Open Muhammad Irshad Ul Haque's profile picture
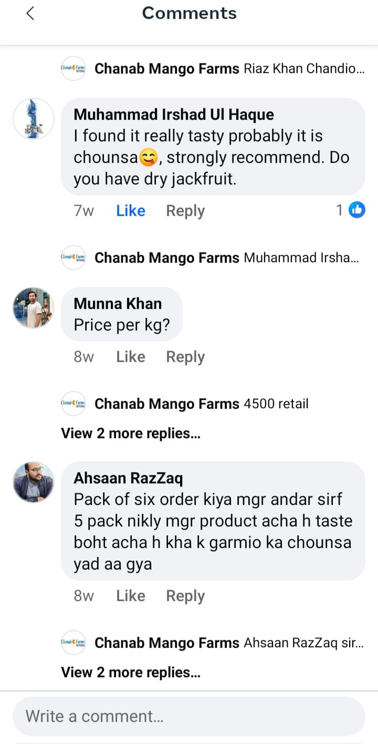Viewport: 378px width, 745px height. [34, 119]
